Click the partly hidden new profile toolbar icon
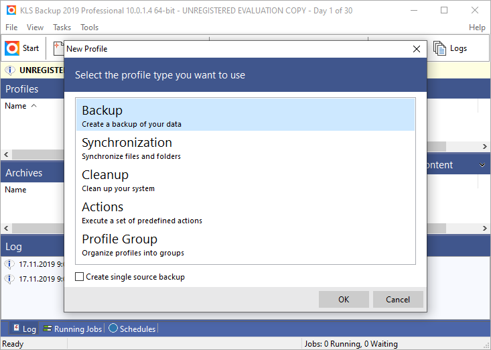Viewport: 491px width, 350px height. (x=58, y=48)
